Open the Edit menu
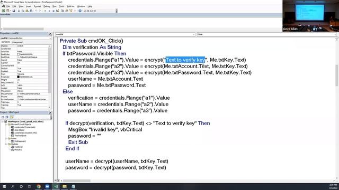Image resolution: width=339 pixels, height=190 pixels. coord(14,6)
